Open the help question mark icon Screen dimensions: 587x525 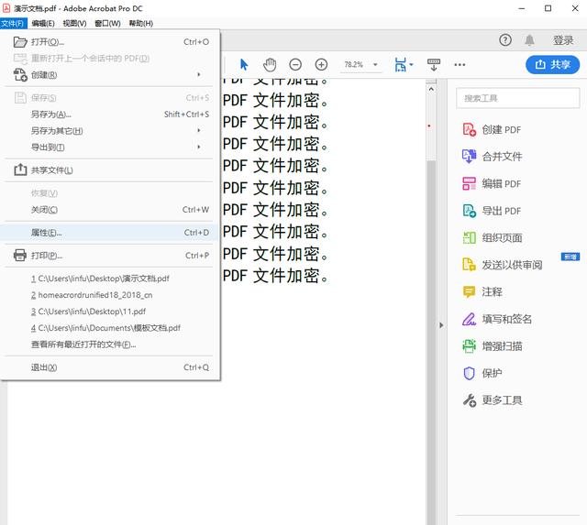pos(505,40)
